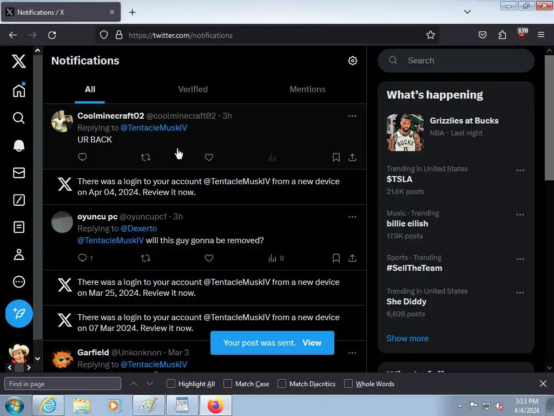This screenshot has width=554, height=416.
Task: Open Firefox application hamburger menu
Action: [540, 35]
